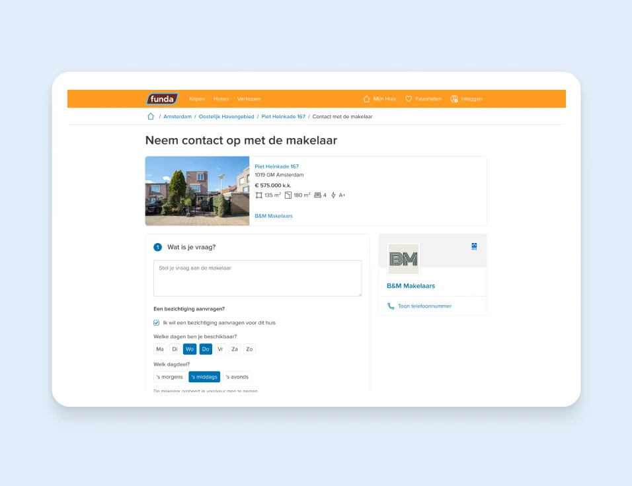Open B&M Makelaars agency name link
632x486 pixels.
coord(411,286)
